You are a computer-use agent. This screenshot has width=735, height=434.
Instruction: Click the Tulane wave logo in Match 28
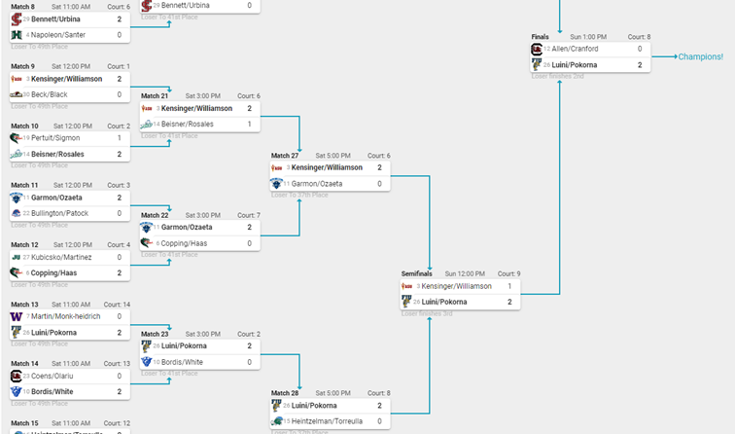[276, 421]
